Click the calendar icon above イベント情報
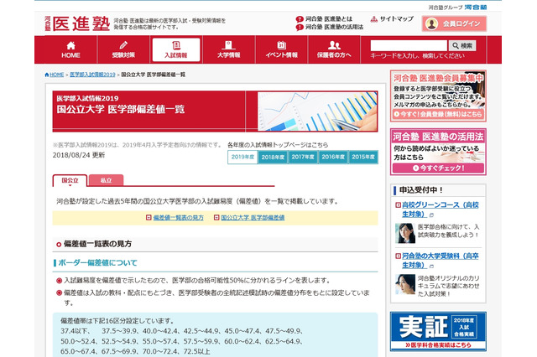 [282, 45]
